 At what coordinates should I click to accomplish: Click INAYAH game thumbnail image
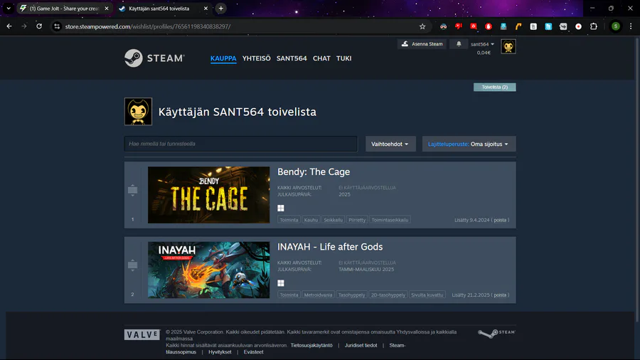coord(208,270)
